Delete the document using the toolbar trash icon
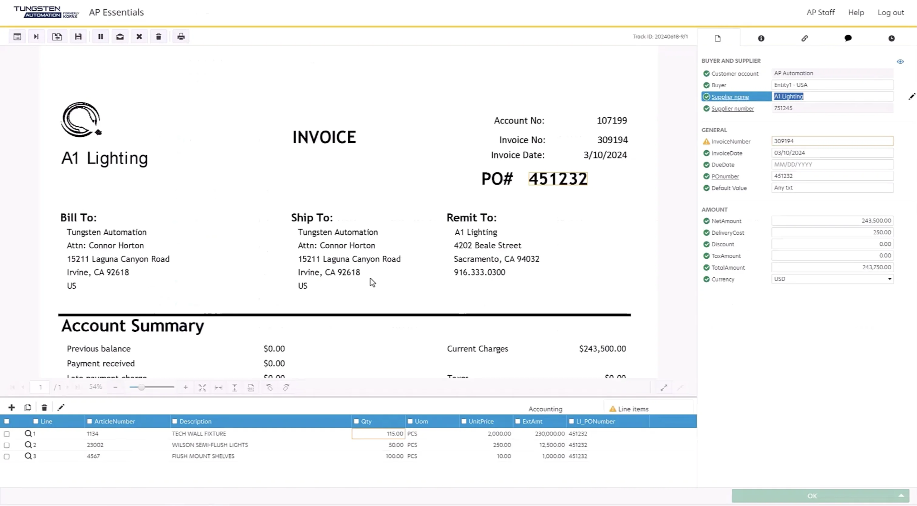The image size is (917, 506). click(x=159, y=37)
